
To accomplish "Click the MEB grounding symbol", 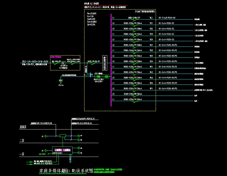I will 61,81.
